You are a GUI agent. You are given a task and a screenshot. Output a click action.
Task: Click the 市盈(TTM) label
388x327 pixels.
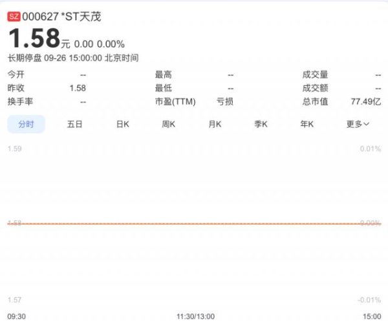(175, 101)
